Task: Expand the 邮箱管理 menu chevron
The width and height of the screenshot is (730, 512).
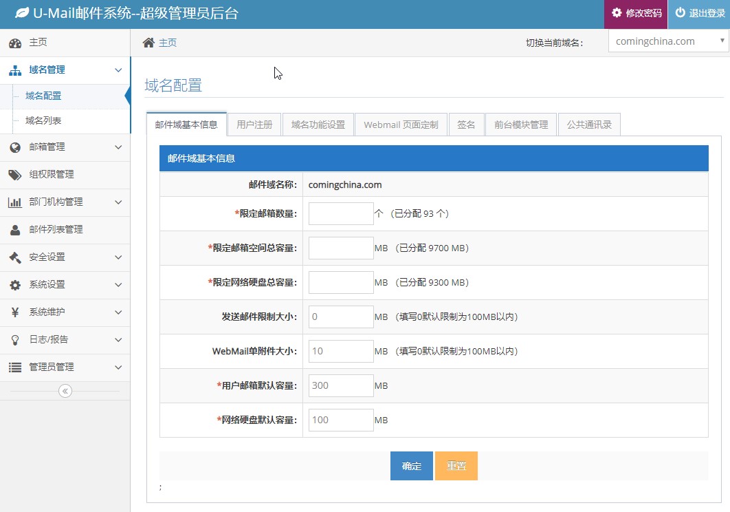Action: (118, 147)
